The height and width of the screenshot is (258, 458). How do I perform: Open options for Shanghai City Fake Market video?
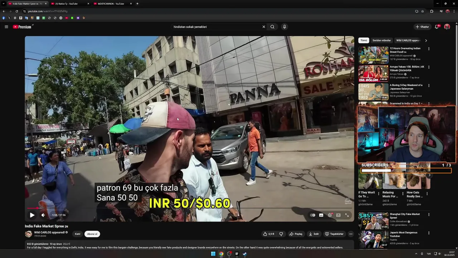(x=429, y=215)
